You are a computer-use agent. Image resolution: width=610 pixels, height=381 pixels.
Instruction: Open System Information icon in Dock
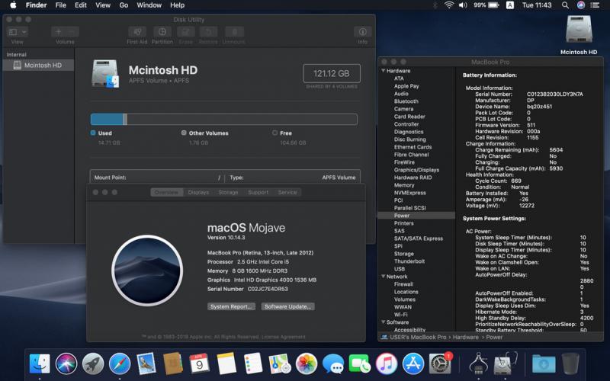[x=479, y=364]
